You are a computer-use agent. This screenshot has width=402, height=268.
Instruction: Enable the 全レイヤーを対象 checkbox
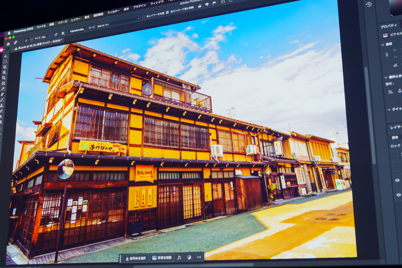[143, 17]
